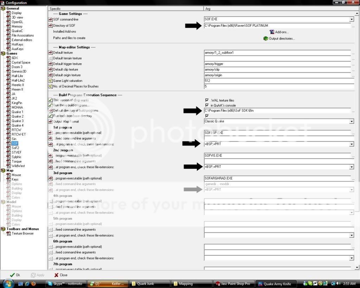The image size is (360, 288).
Task: Click the Ok button
Action: click(x=15, y=275)
